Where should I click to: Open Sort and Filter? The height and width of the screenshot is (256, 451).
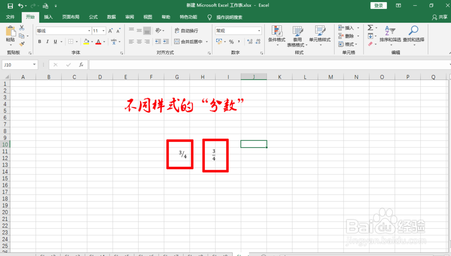click(390, 35)
